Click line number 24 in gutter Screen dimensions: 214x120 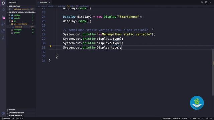43,17
